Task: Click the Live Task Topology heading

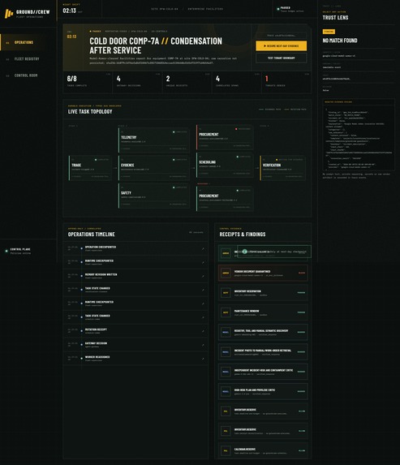Action: coord(90,111)
